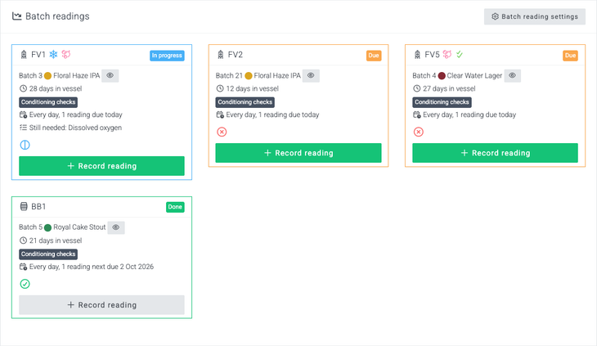Click FV2 red cross status icon
Image resolution: width=597 pixels, height=346 pixels.
(x=222, y=132)
